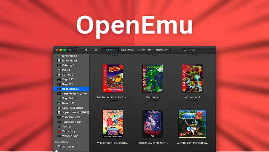Click the Sega CD console icon
This screenshot has height=152, width=269.
pyautogui.click(x=59, y=84)
